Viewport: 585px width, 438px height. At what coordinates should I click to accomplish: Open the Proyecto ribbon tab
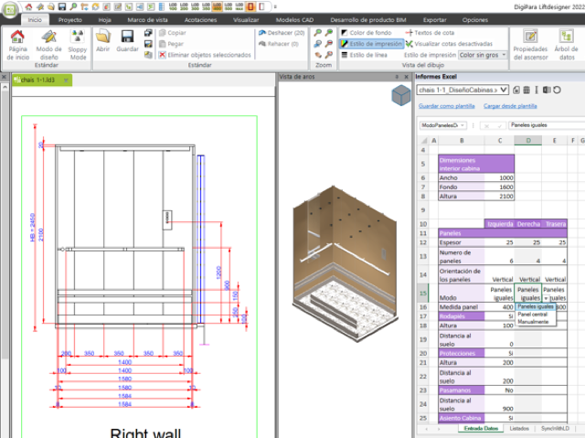[70, 20]
